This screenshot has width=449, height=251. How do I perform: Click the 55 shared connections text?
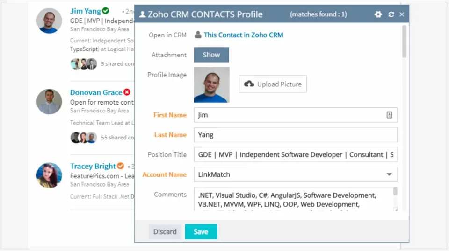coord(117,137)
